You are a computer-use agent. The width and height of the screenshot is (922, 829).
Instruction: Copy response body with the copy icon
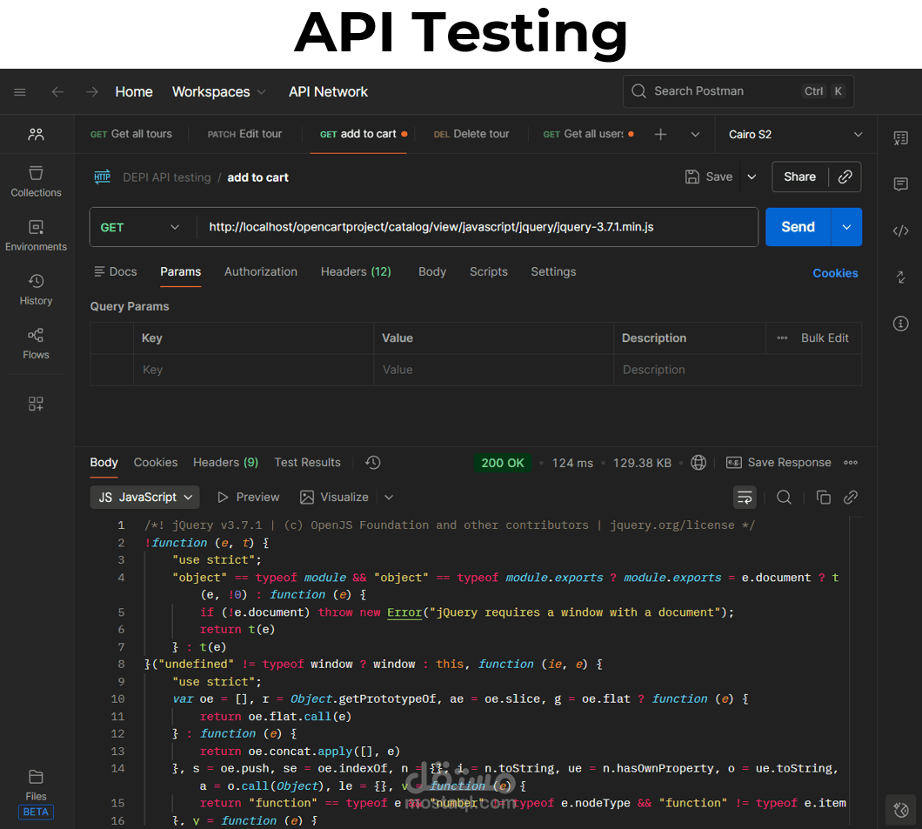(823, 498)
